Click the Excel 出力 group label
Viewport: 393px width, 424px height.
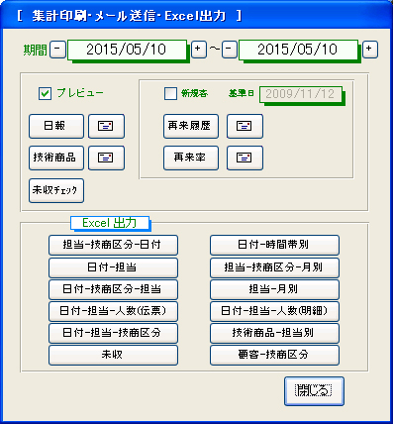110,223
